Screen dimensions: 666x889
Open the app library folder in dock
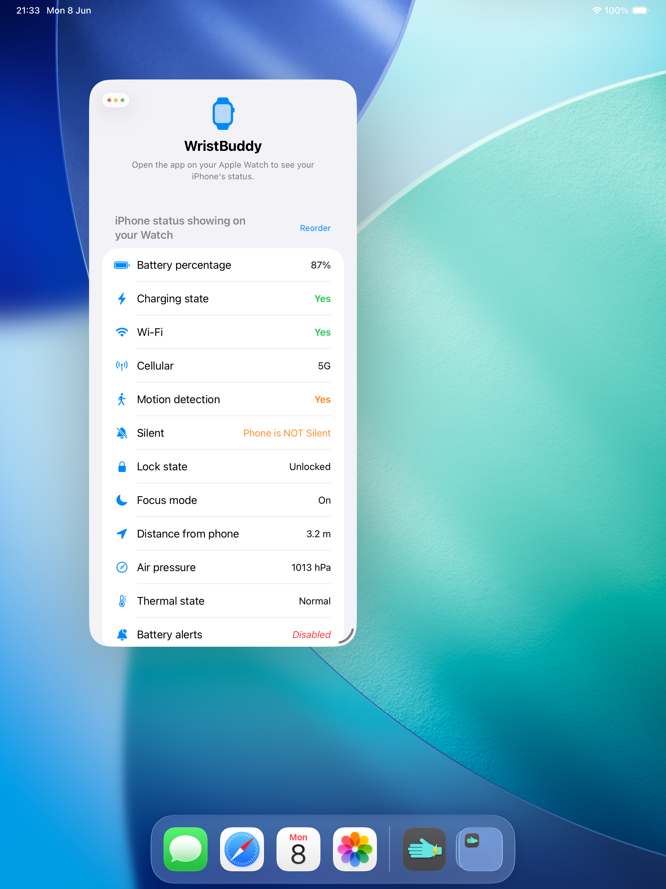[480, 849]
